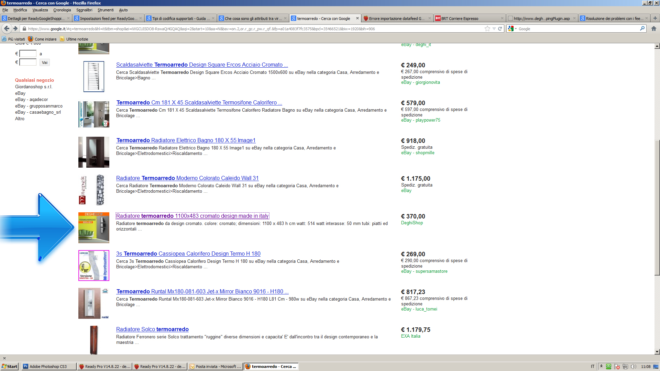The image size is (660, 371).
Task: Open the Modifica menu
Action: pos(20,10)
